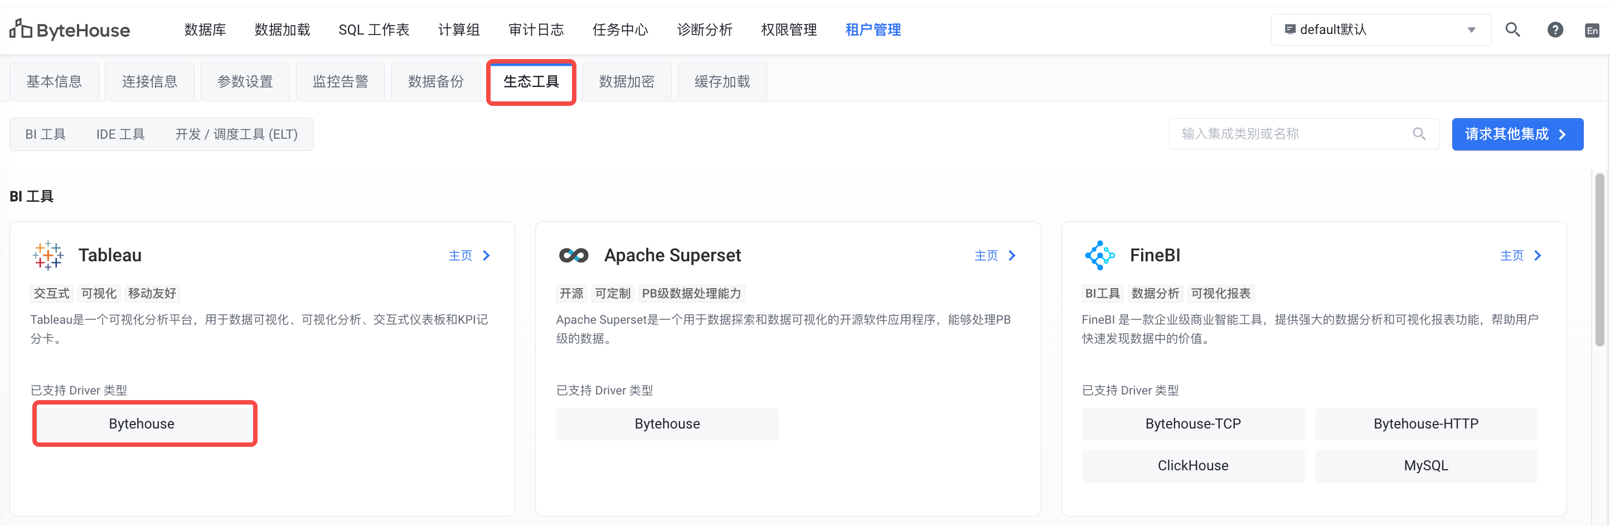The height and width of the screenshot is (526, 1610).
Task: Switch to the 基本信息 tab
Action: 55,82
